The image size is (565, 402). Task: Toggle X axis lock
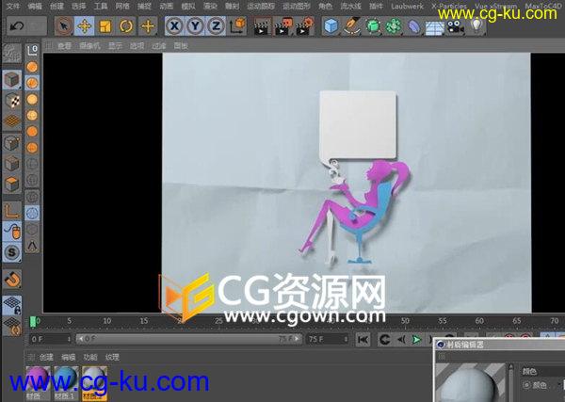click(x=175, y=26)
